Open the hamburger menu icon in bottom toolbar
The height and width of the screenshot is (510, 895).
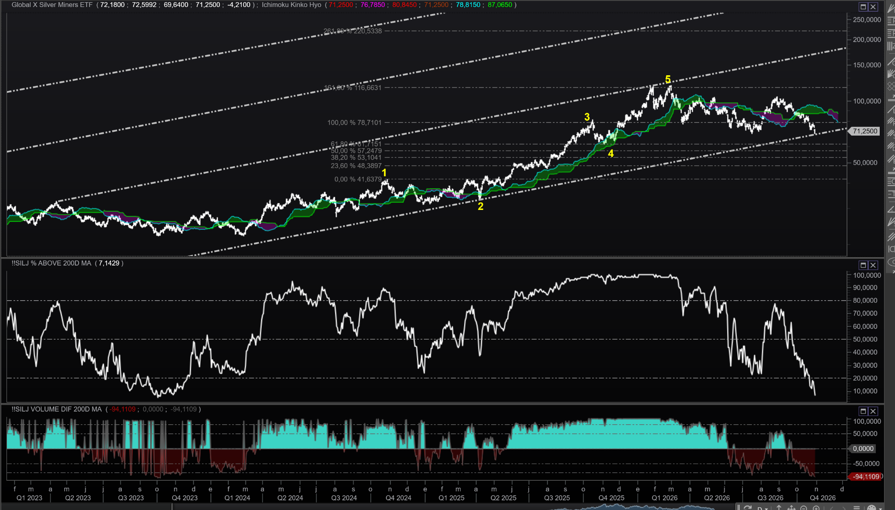[856, 508]
